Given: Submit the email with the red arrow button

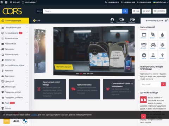Looking at the screenshot, I should [x=163, y=84].
